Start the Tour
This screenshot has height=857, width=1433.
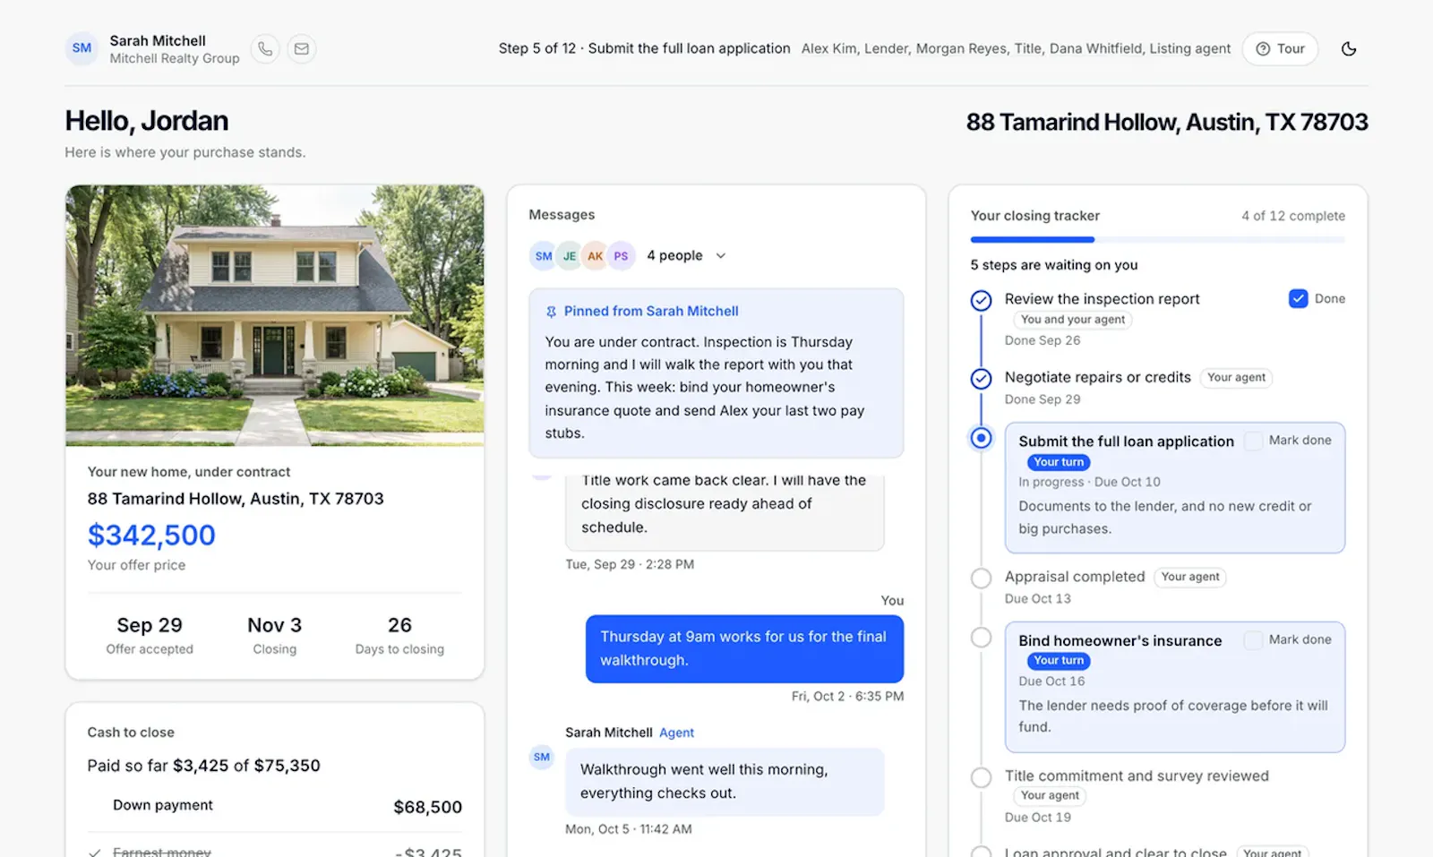pos(1280,48)
